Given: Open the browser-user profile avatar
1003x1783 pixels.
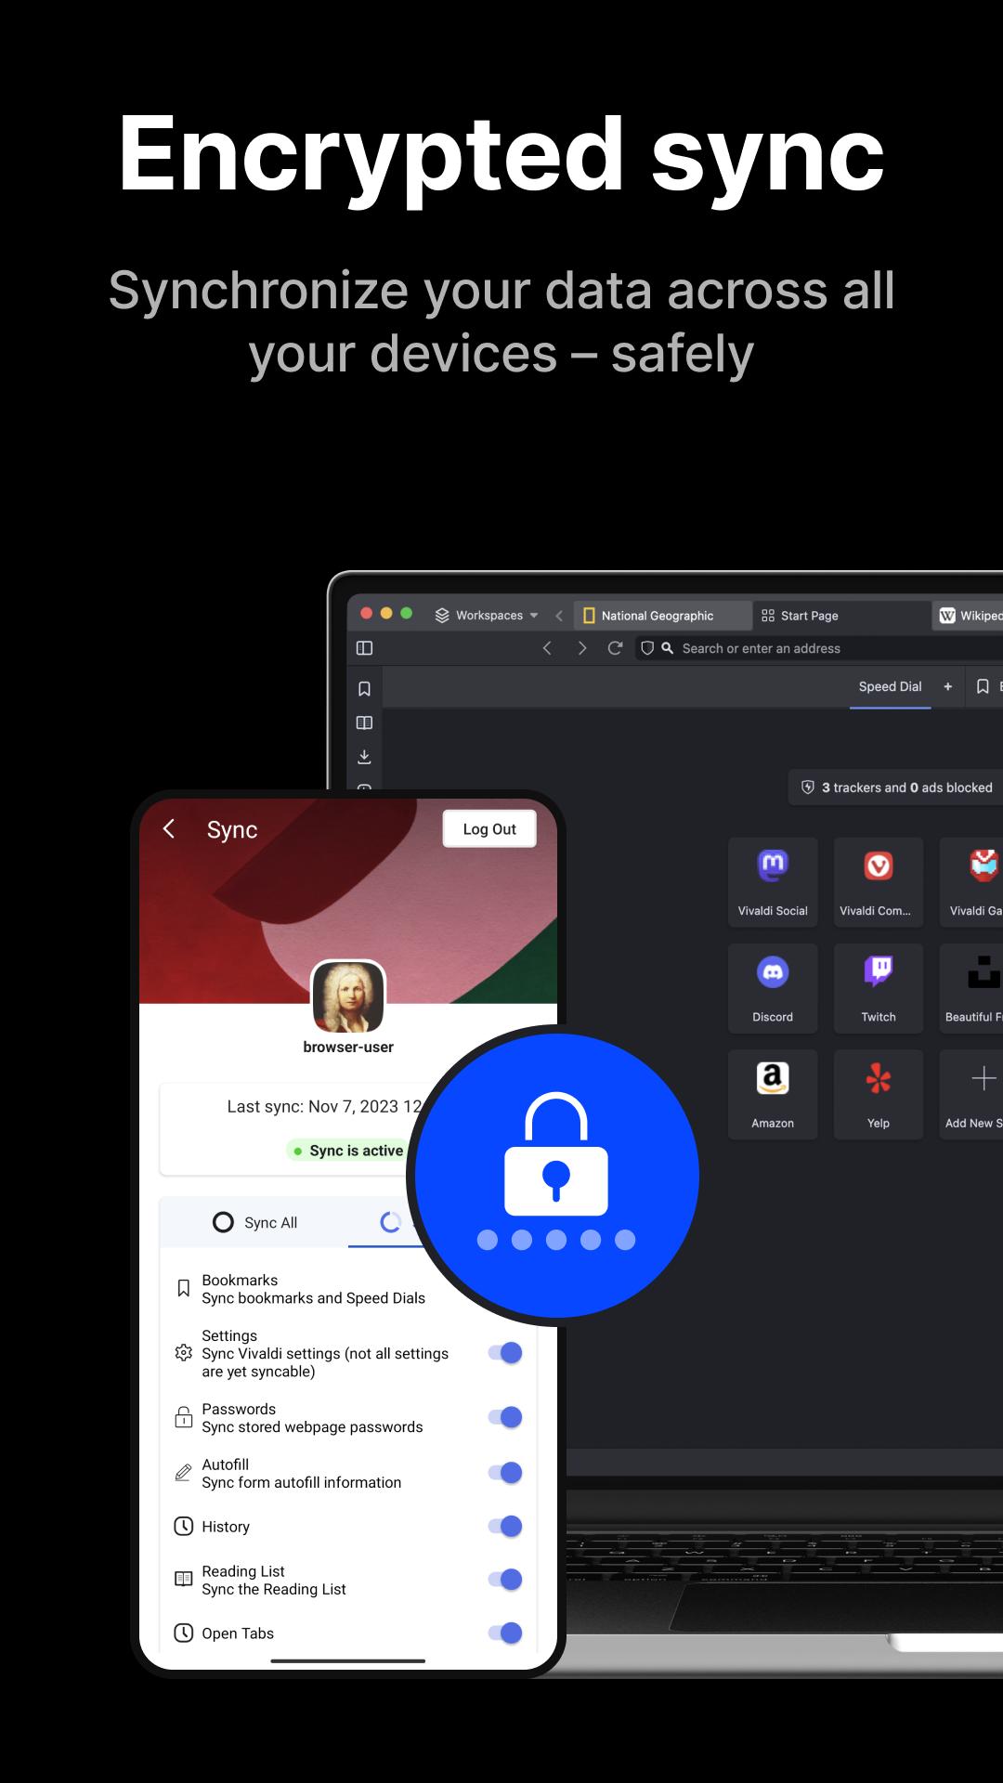Looking at the screenshot, I should click(x=348, y=996).
